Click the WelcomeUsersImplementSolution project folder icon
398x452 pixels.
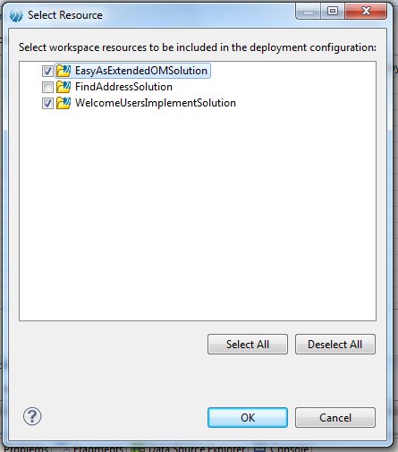[64, 103]
